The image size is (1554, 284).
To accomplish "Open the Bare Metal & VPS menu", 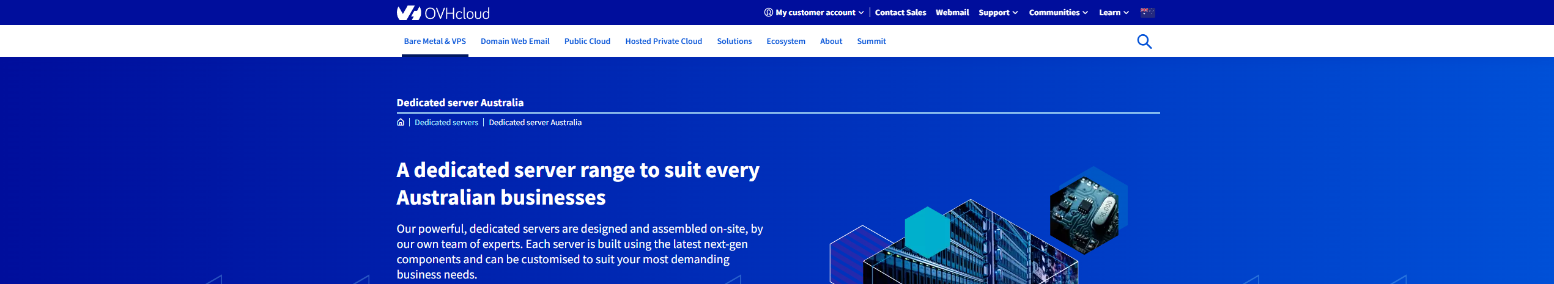I will point(435,42).
